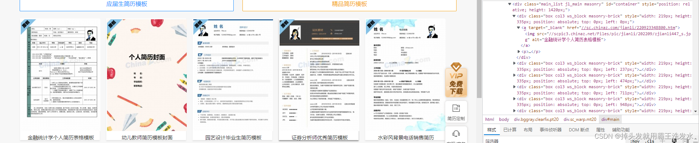The image size is (699, 143).
Task: Click the DevTools Elements panel scroll-down arrow
Action: (x=696, y=111)
